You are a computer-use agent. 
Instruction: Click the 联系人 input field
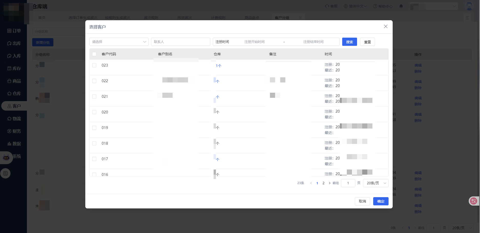pos(181,42)
